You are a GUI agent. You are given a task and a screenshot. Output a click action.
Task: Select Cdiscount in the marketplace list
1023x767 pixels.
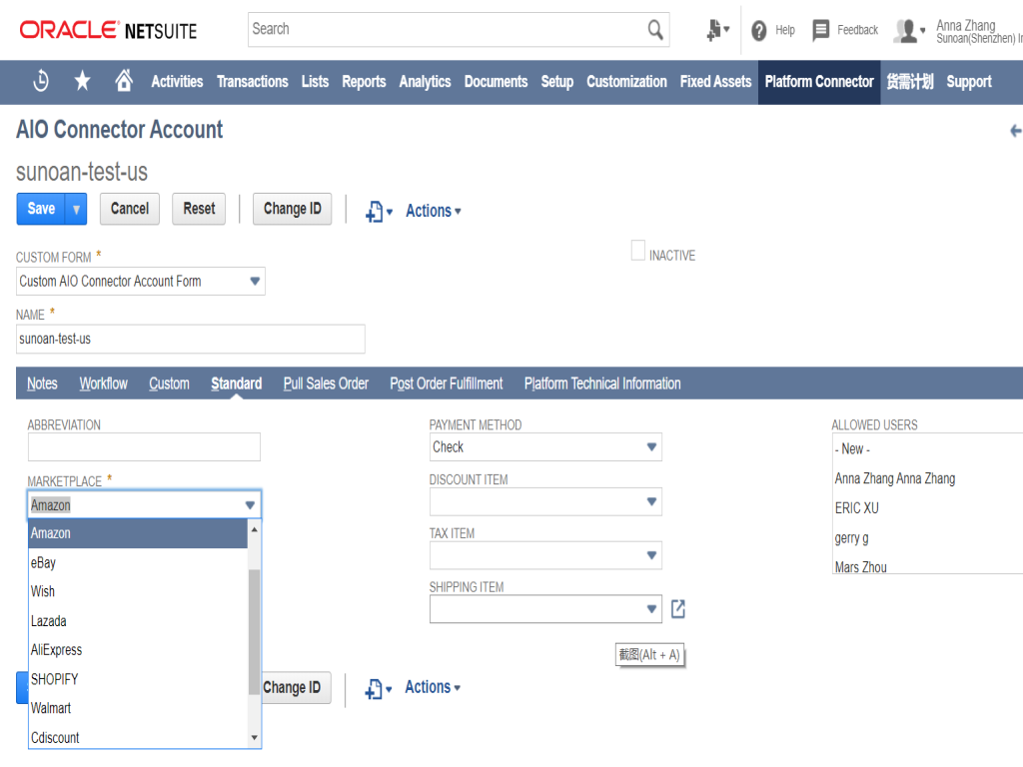coord(138,738)
